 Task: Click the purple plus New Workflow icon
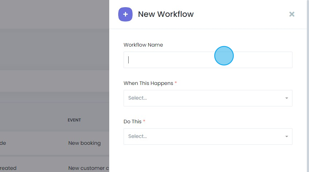[125, 14]
